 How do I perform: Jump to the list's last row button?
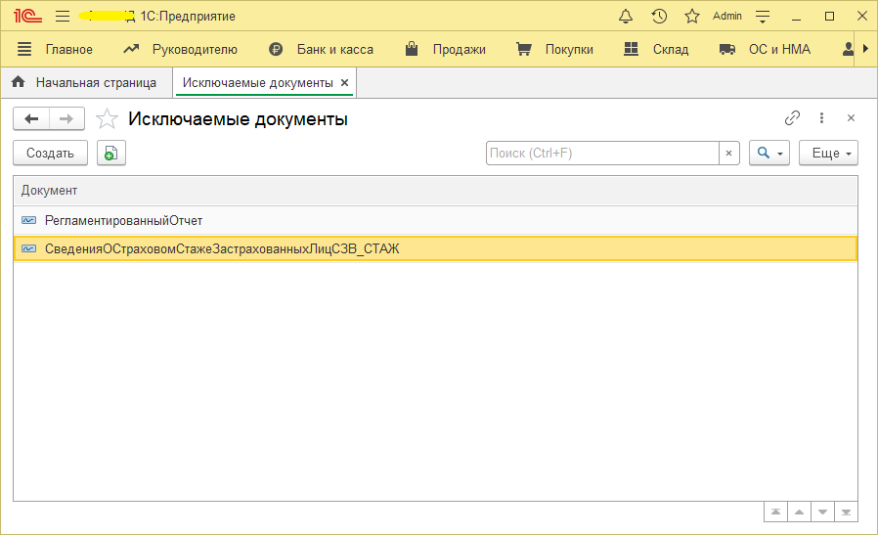tap(846, 513)
